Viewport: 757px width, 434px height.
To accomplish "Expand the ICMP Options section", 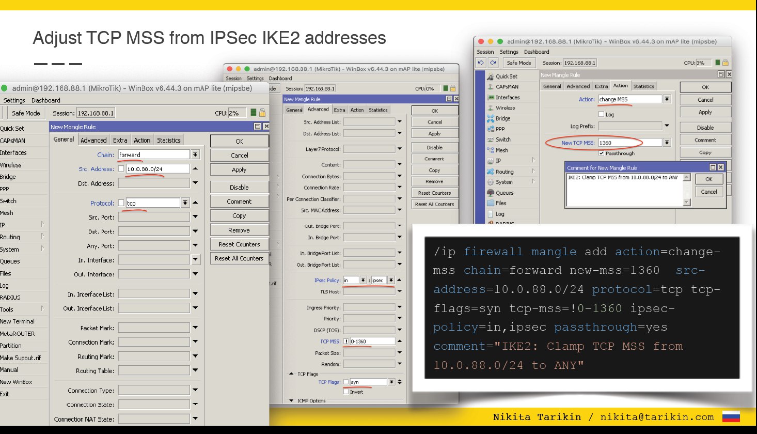I will coord(291,400).
